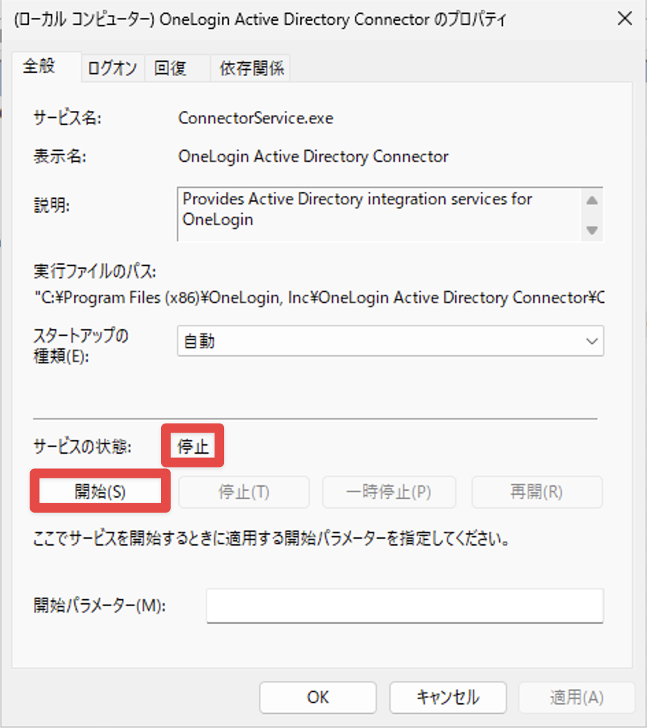Click the 再開(R) button
Image resolution: width=647 pixels, height=728 pixels.
pyautogui.click(x=537, y=492)
